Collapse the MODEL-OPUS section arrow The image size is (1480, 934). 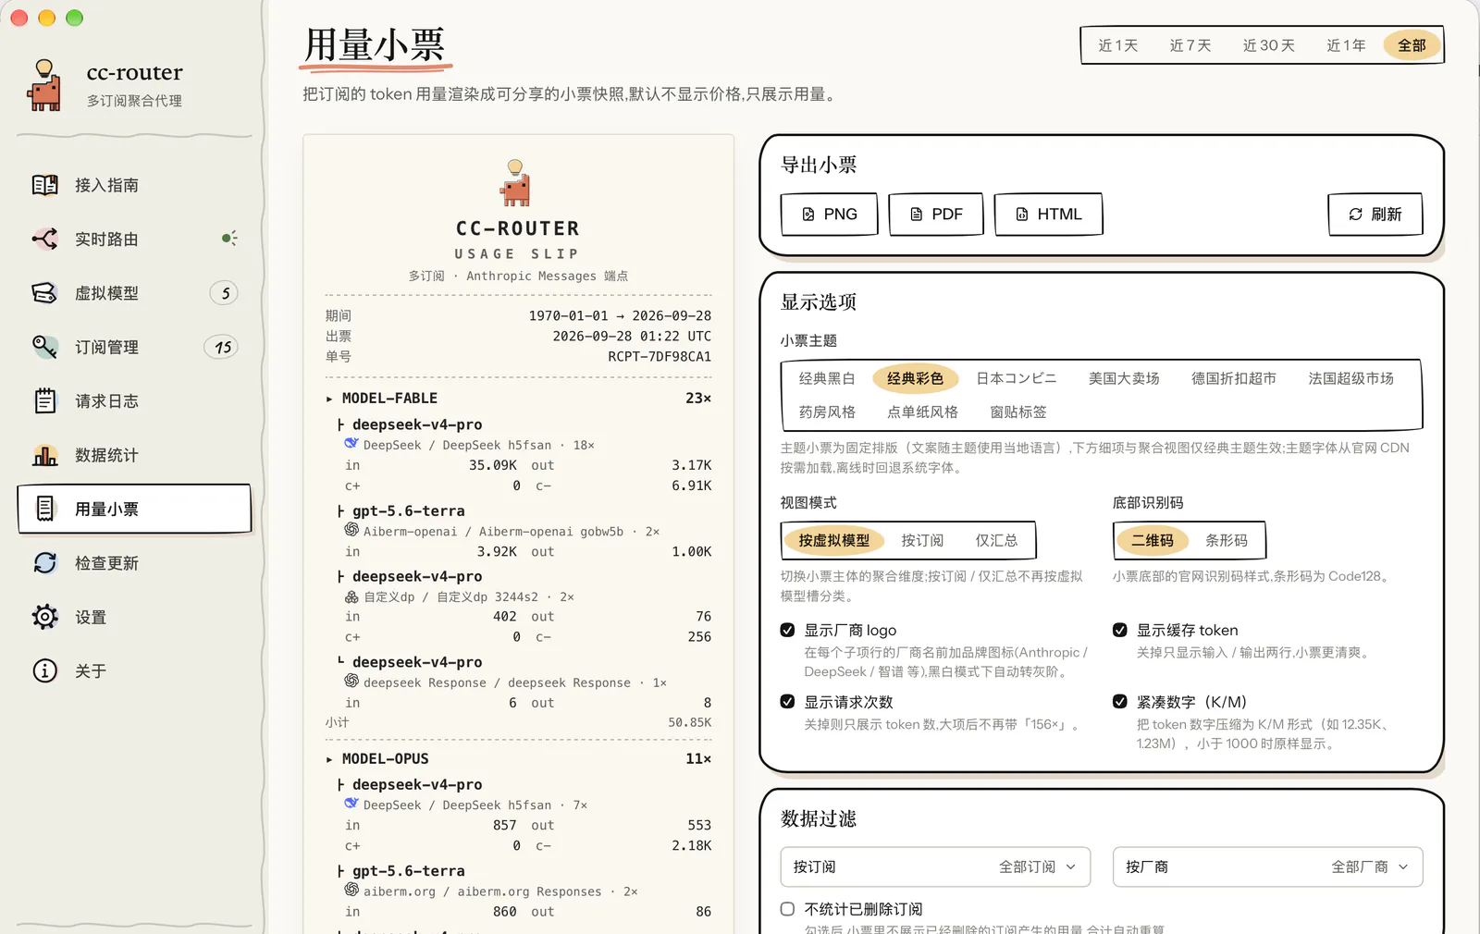(329, 759)
